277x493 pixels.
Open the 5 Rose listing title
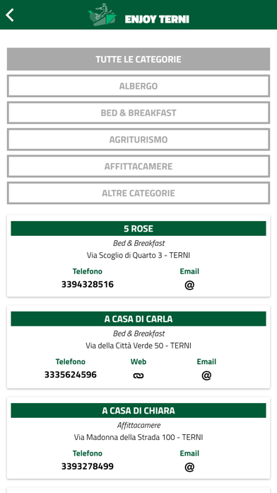(138, 229)
